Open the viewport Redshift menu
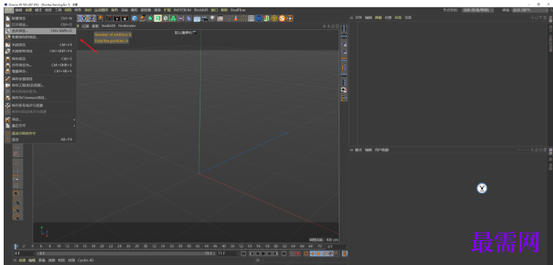 (x=108, y=26)
